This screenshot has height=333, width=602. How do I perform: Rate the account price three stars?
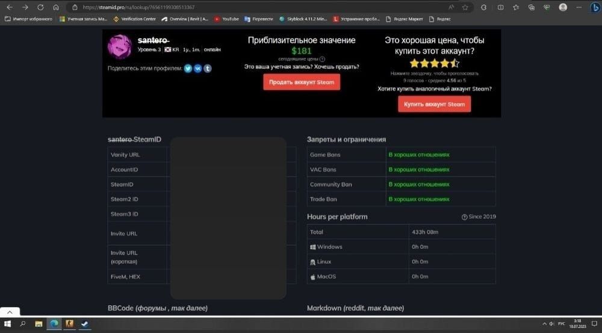[x=434, y=63]
